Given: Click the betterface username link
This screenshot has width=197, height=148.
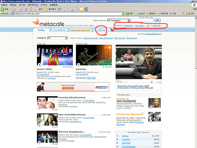Looking at the screenshot, I should pos(129,26).
